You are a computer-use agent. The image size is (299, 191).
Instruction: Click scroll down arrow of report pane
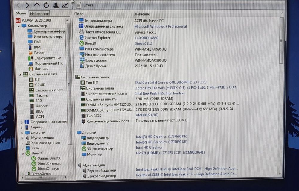[x=280, y=174]
